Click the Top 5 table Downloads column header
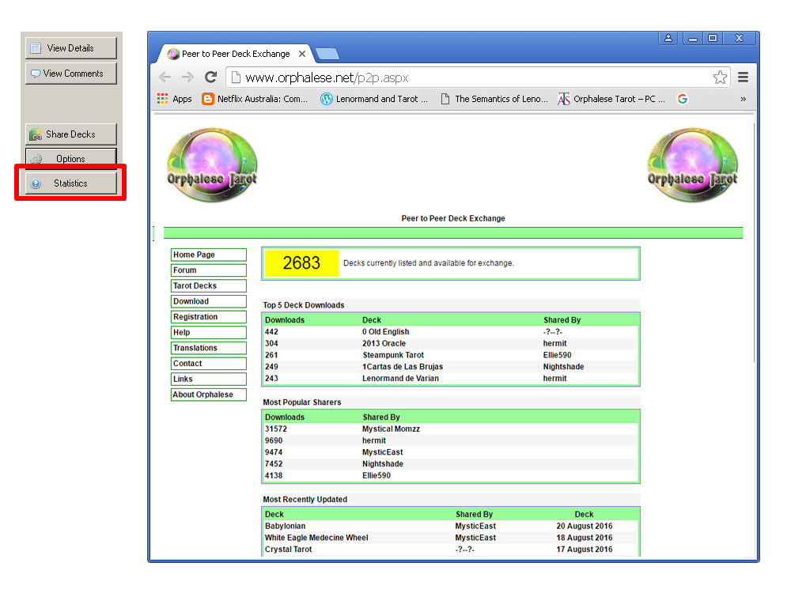Screen dimensions: 791x593 [x=285, y=320]
